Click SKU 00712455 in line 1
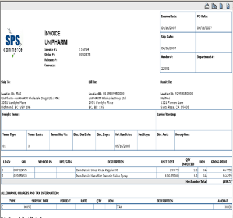This screenshot has width=233, height=218. tap(20, 170)
